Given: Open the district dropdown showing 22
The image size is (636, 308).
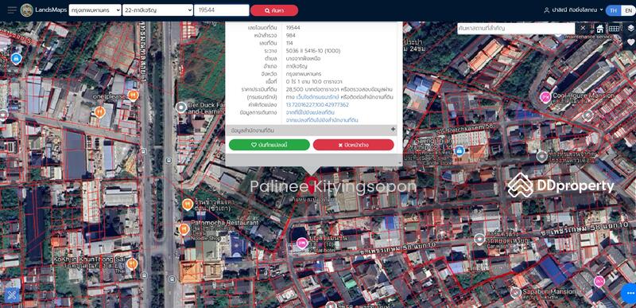Looking at the screenshot, I should (157, 10).
